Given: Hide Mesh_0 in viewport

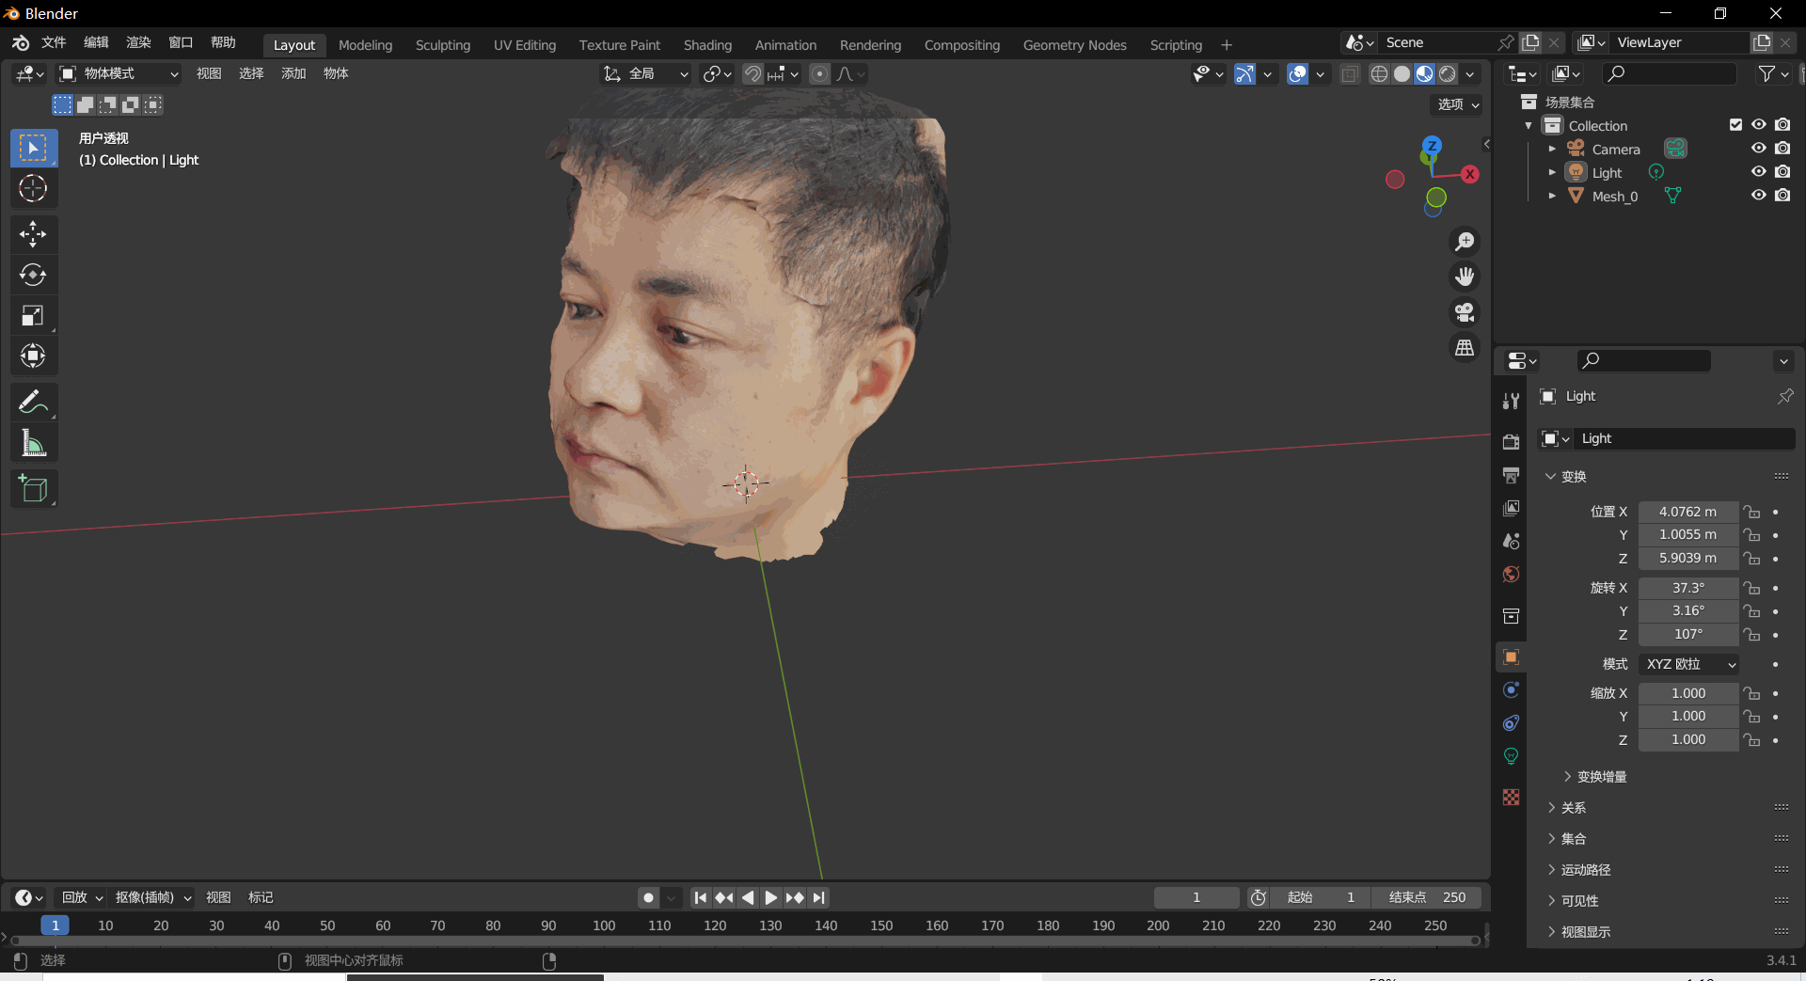Looking at the screenshot, I should pos(1758,196).
